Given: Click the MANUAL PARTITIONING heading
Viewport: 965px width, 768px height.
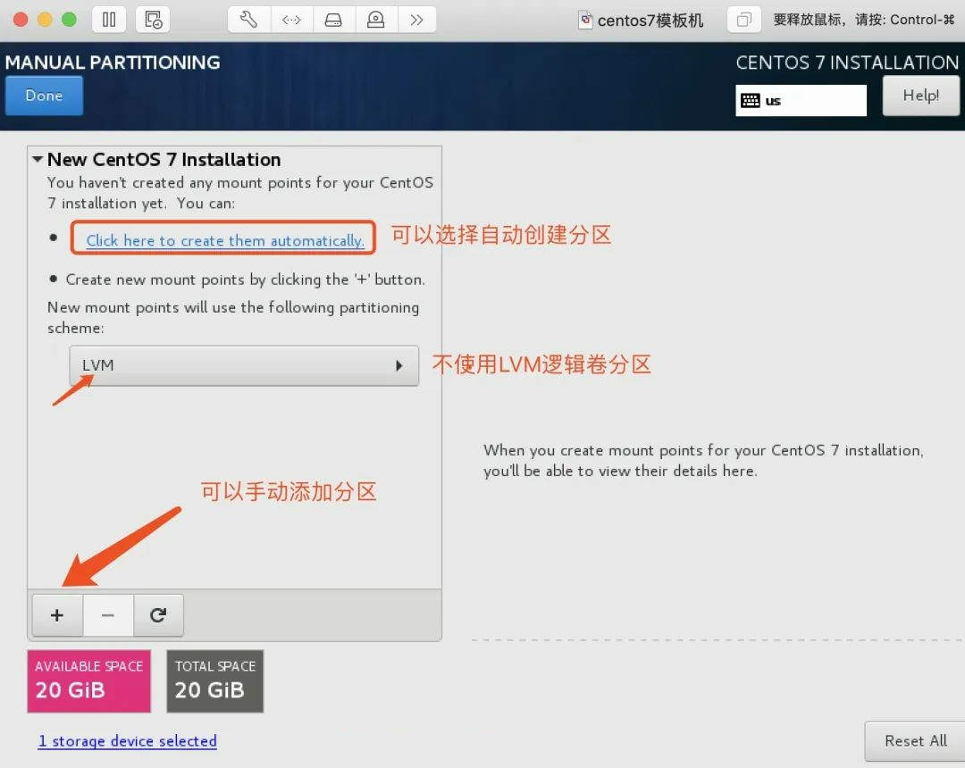Looking at the screenshot, I should click(x=113, y=63).
